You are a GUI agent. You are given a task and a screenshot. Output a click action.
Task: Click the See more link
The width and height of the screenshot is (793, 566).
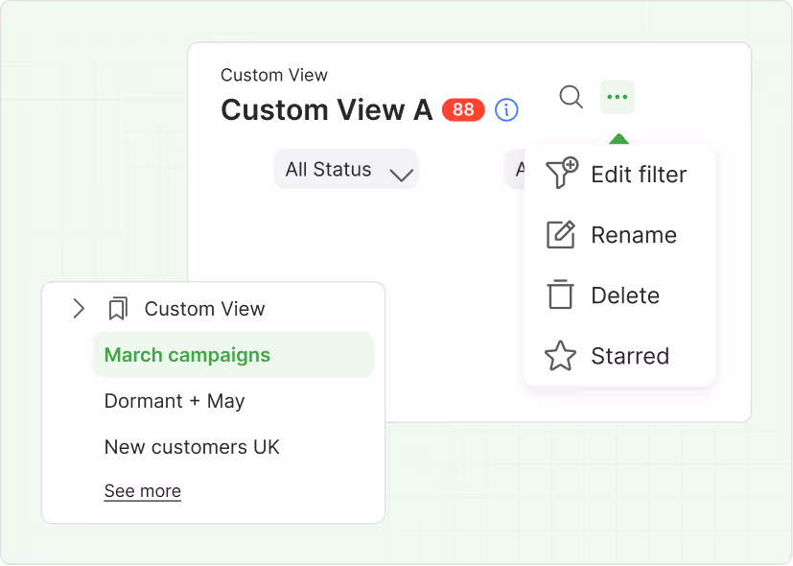point(142,491)
